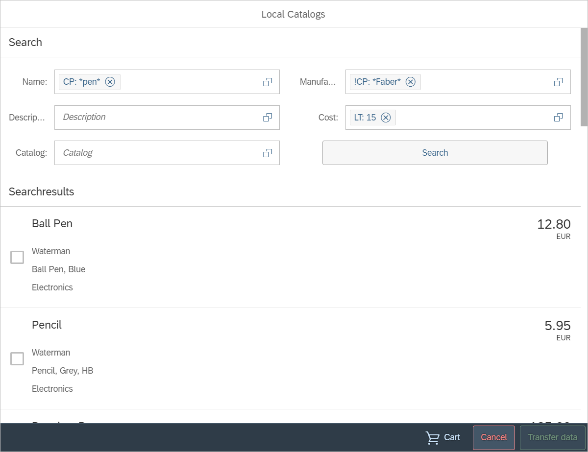
Task: Open the Ball Pen result title
Action: [52, 224]
